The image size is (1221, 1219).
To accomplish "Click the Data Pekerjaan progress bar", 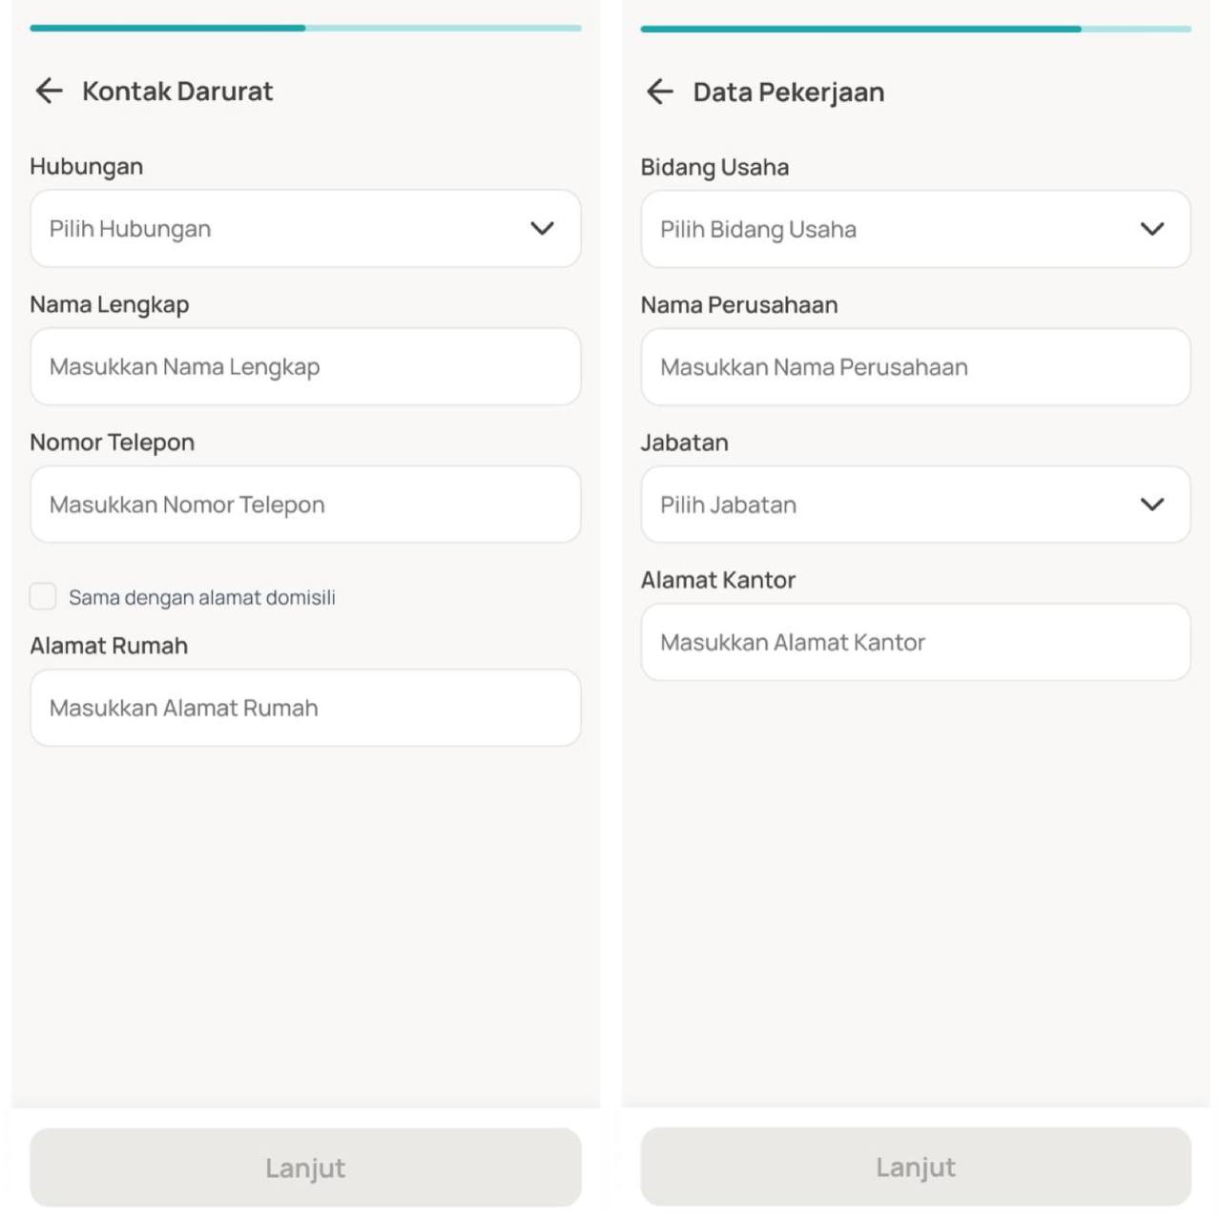I will [x=915, y=30].
